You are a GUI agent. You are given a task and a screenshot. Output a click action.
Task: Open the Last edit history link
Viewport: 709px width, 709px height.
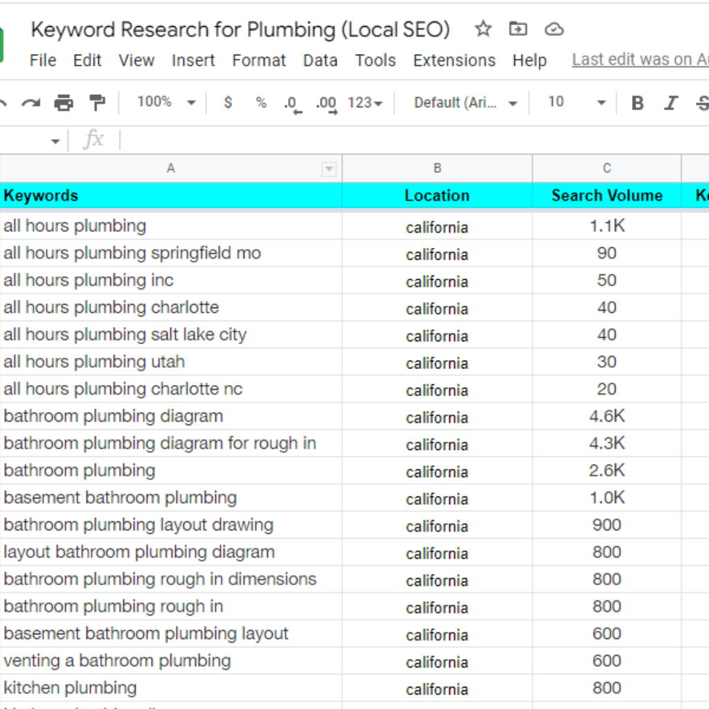click(x=640, y=60)
